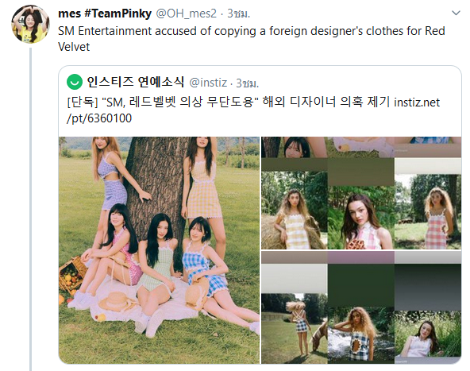Open the lower-right collage with horse photo

[361, 307]
